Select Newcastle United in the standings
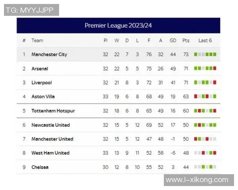 click(50, 125)
